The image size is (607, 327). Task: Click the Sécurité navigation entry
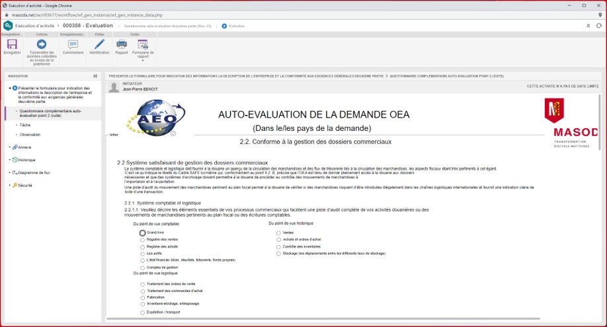coord(25,186)
